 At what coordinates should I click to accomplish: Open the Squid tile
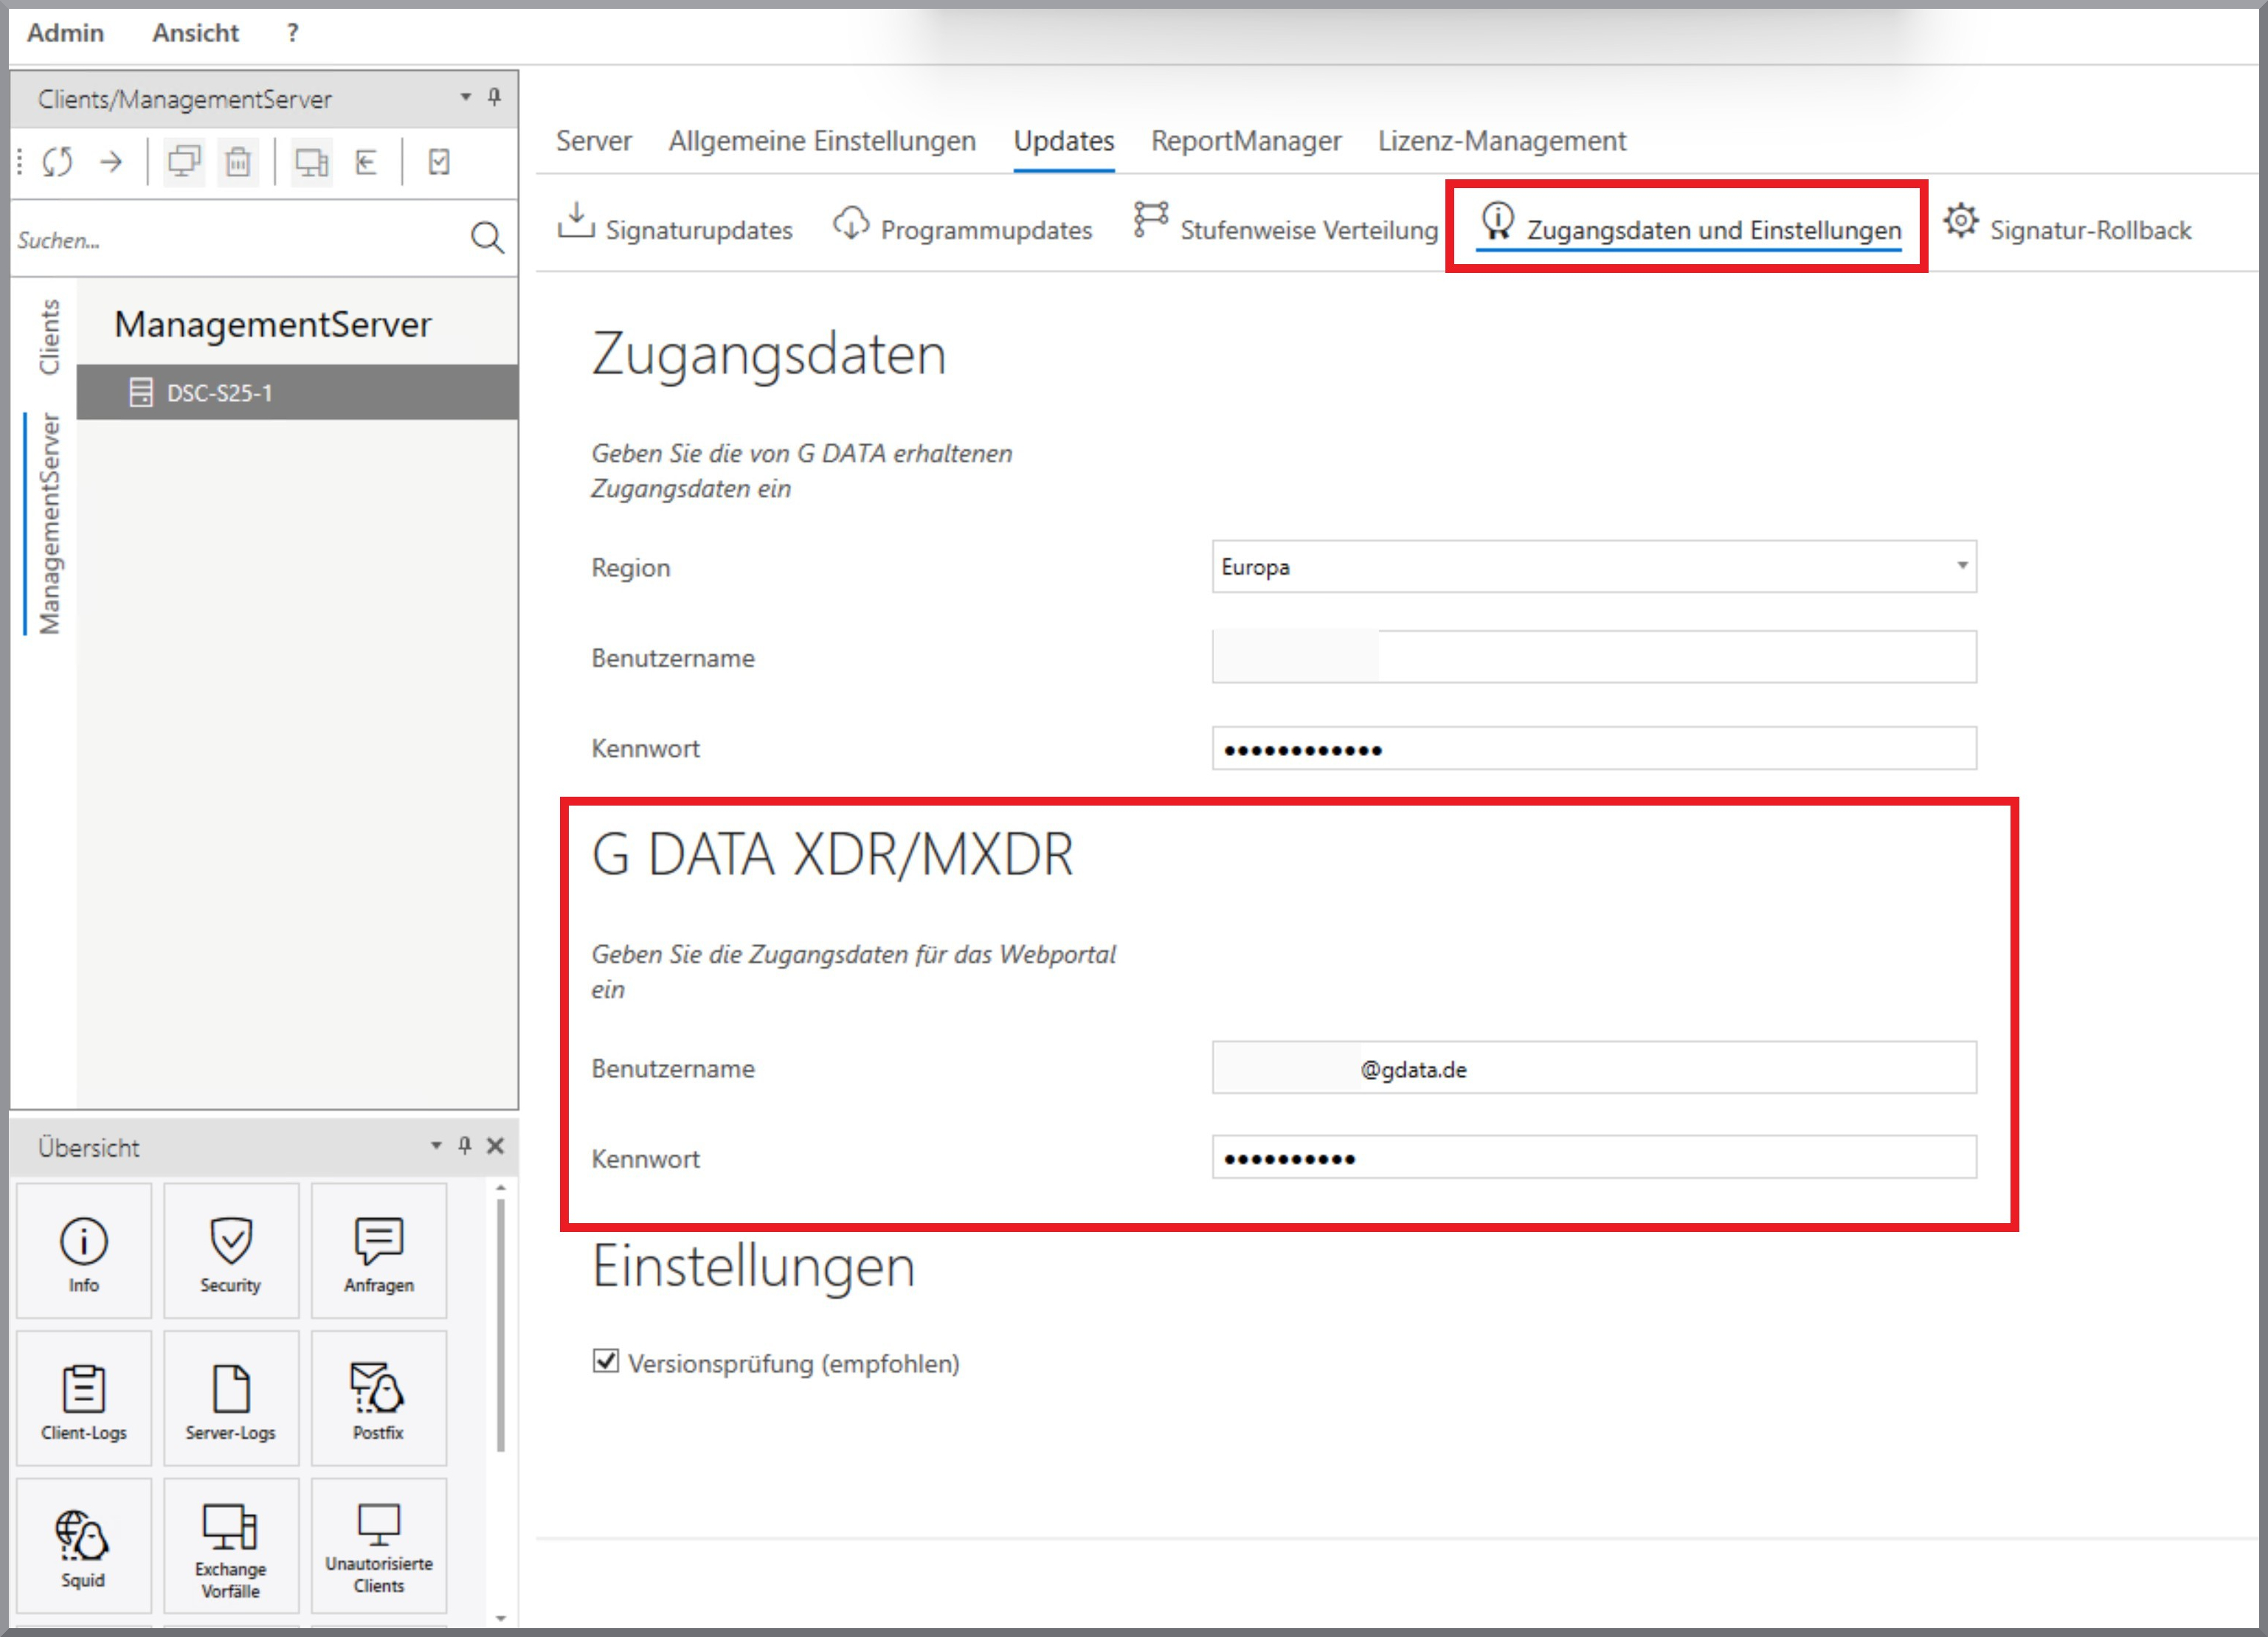(84, 1546)
